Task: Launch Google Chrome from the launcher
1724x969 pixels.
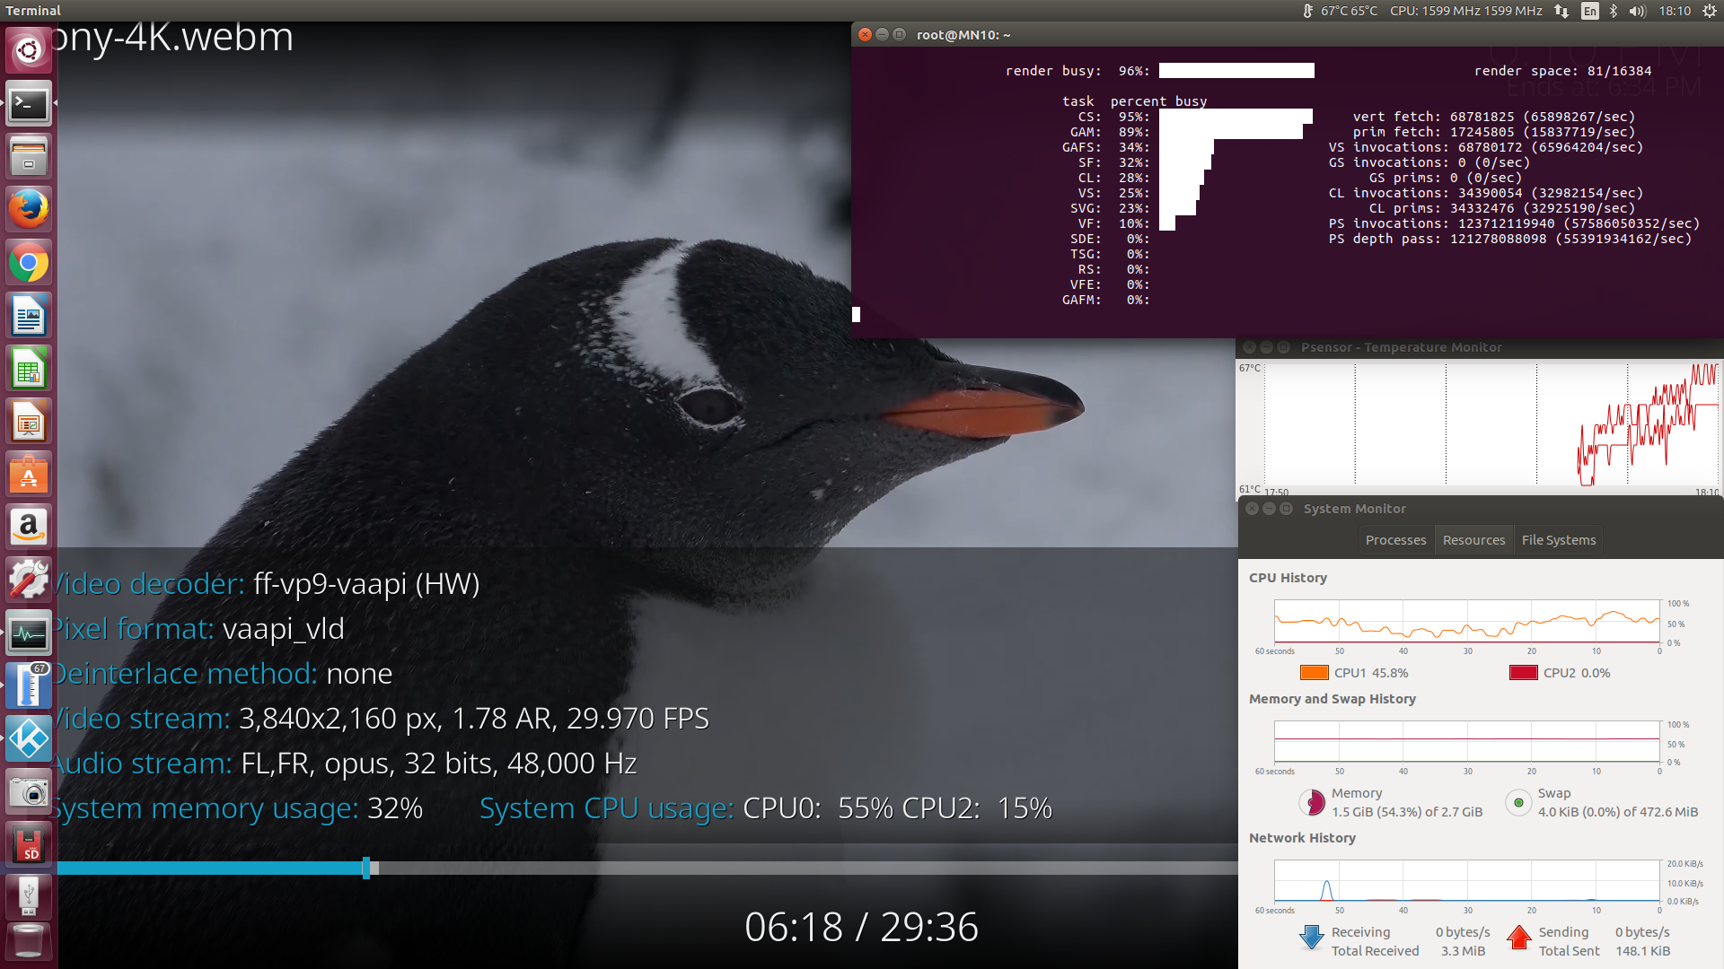Action: click(29, 263)
